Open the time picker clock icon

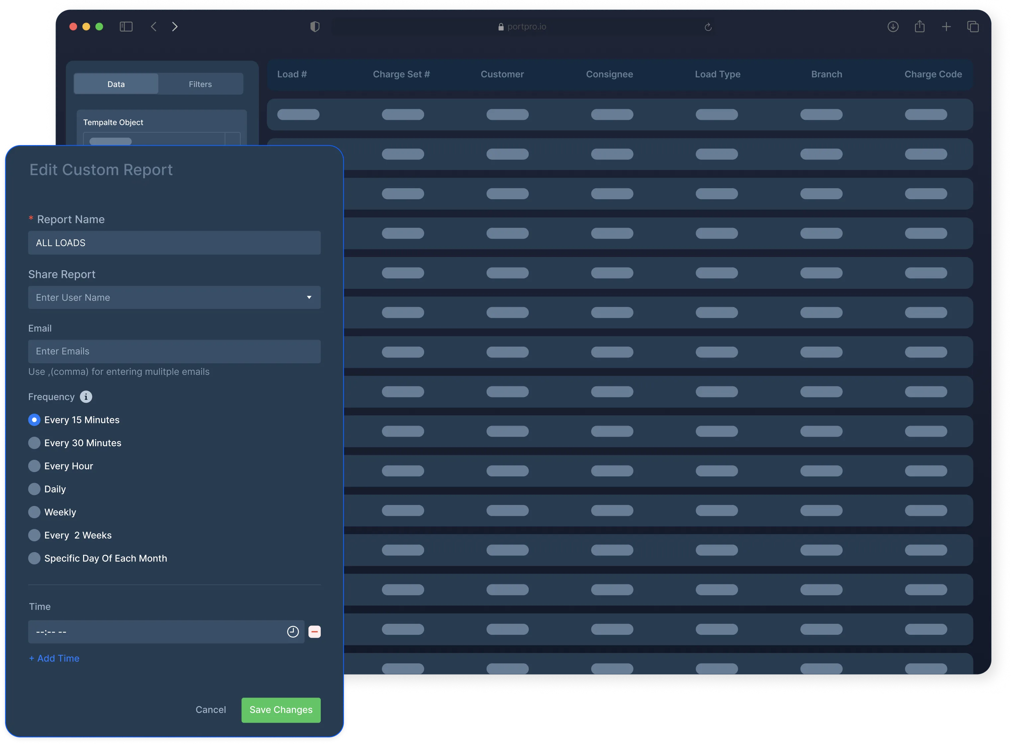(293, 632)
